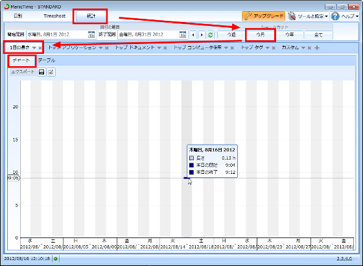363x266 pixels.
Task: Switch to the テーブル view tab
Action: 47,60
